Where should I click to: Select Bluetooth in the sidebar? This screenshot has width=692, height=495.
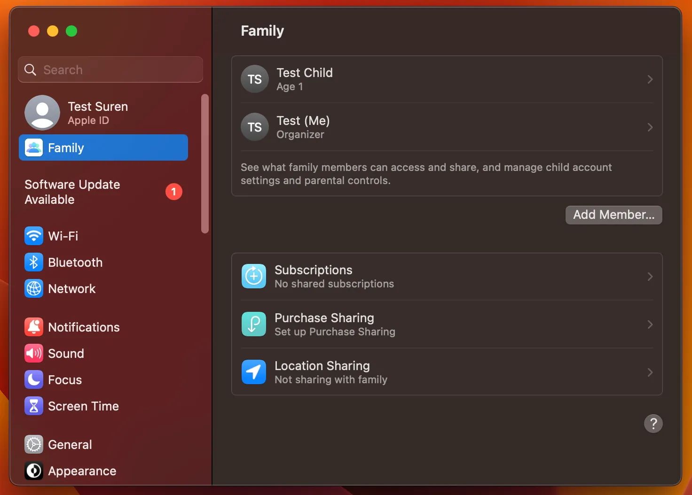coord(75,263)
